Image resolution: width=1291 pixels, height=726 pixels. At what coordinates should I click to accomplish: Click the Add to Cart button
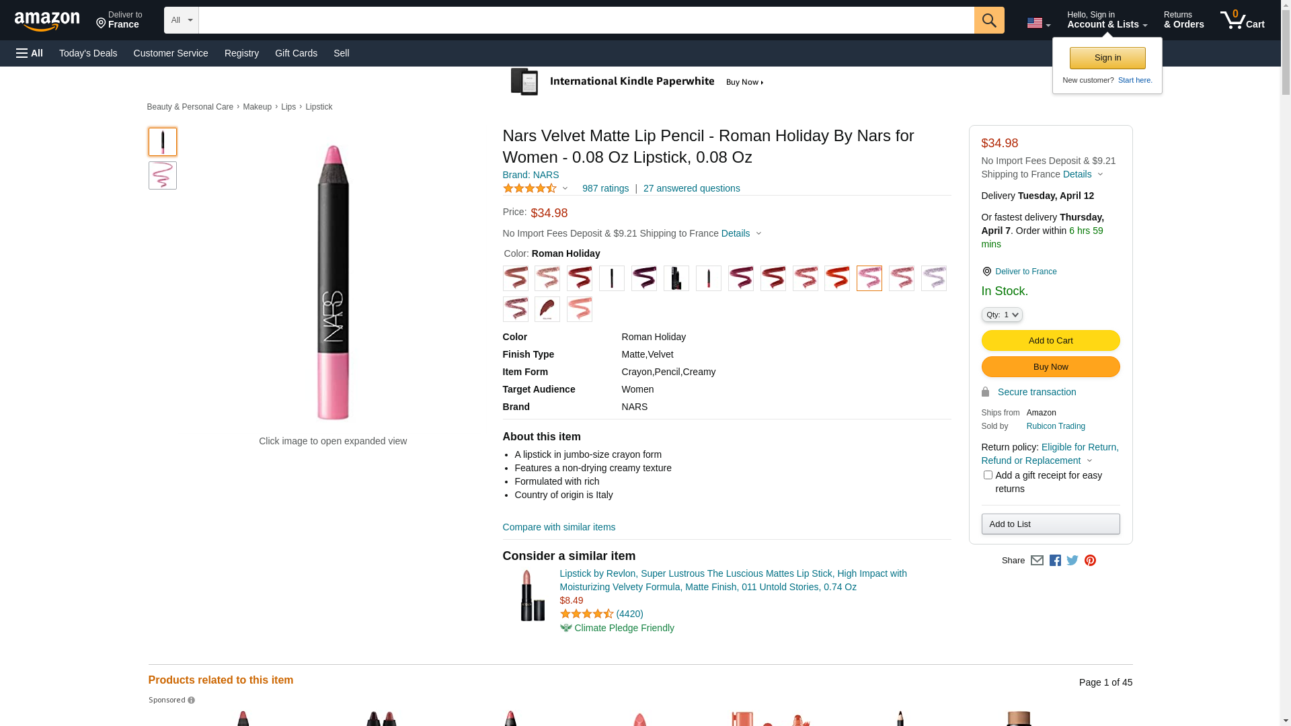1050,341
